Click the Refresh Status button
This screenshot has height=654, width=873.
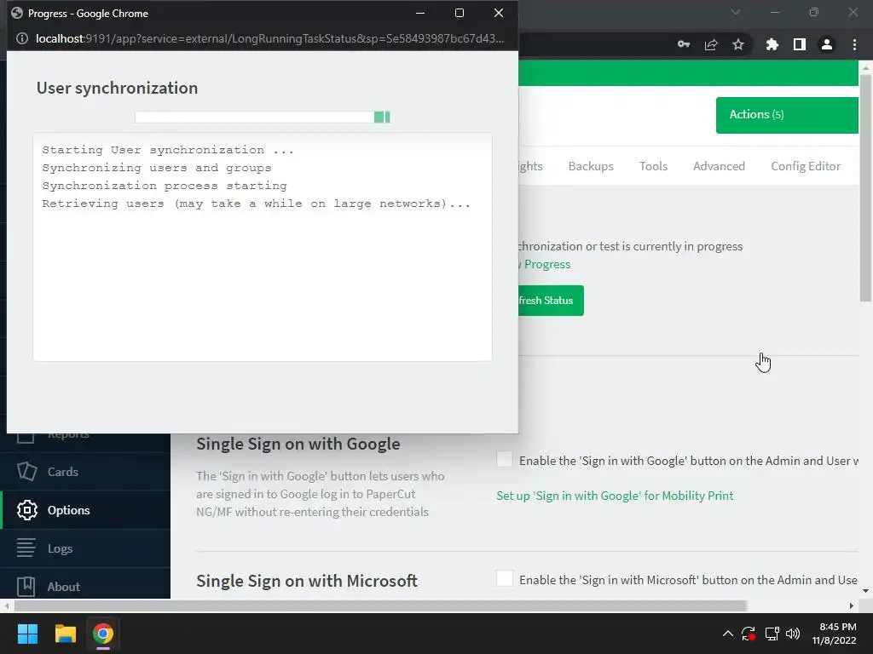pyautogui.click(x=551, y=301)
